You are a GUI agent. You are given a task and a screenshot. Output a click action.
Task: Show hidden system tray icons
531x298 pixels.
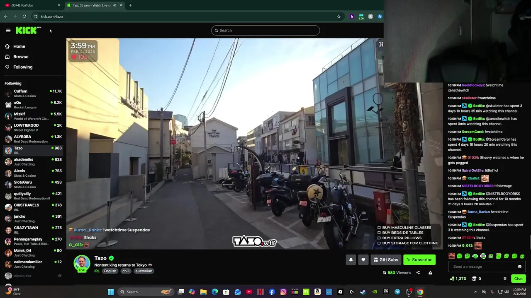475,292
